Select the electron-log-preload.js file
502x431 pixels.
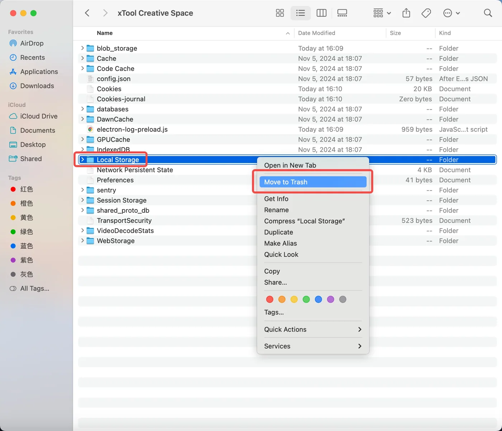pos(287,129)
